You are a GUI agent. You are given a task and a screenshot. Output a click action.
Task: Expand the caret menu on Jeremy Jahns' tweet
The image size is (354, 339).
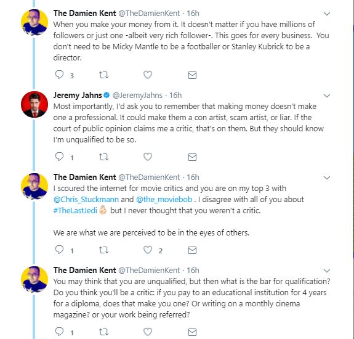[327, 96]
